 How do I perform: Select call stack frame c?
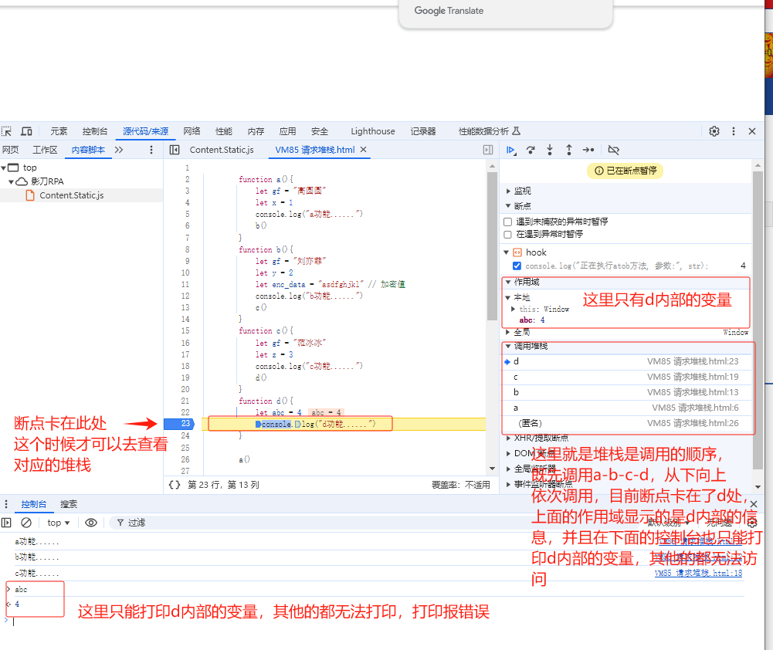pos(627,377)
